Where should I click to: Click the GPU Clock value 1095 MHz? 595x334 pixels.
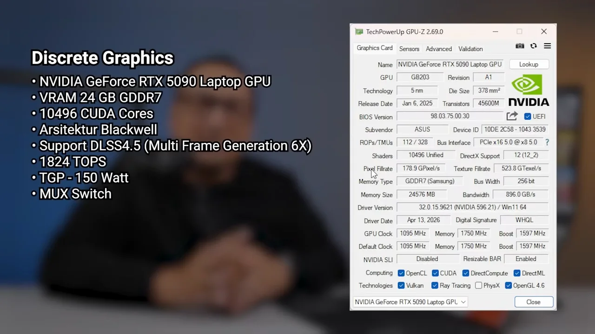point(413,233)
